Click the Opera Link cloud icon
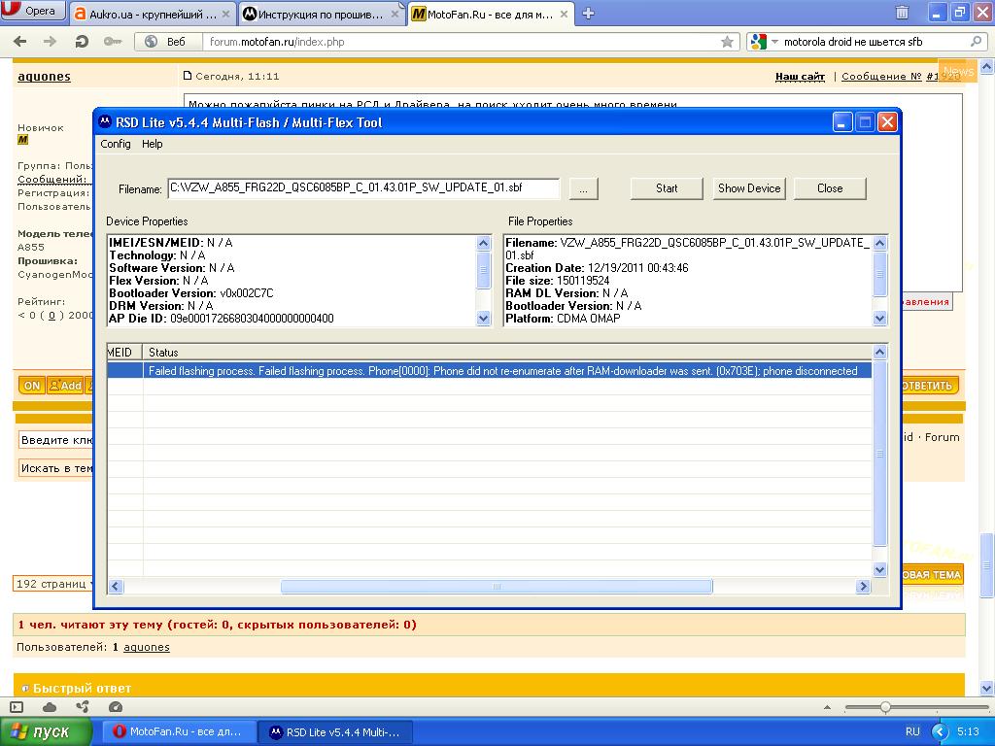Screen dimensions: 995x746 50,707
